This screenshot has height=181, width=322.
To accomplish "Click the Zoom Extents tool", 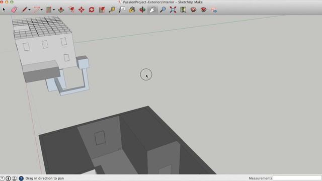I will 173,10.
